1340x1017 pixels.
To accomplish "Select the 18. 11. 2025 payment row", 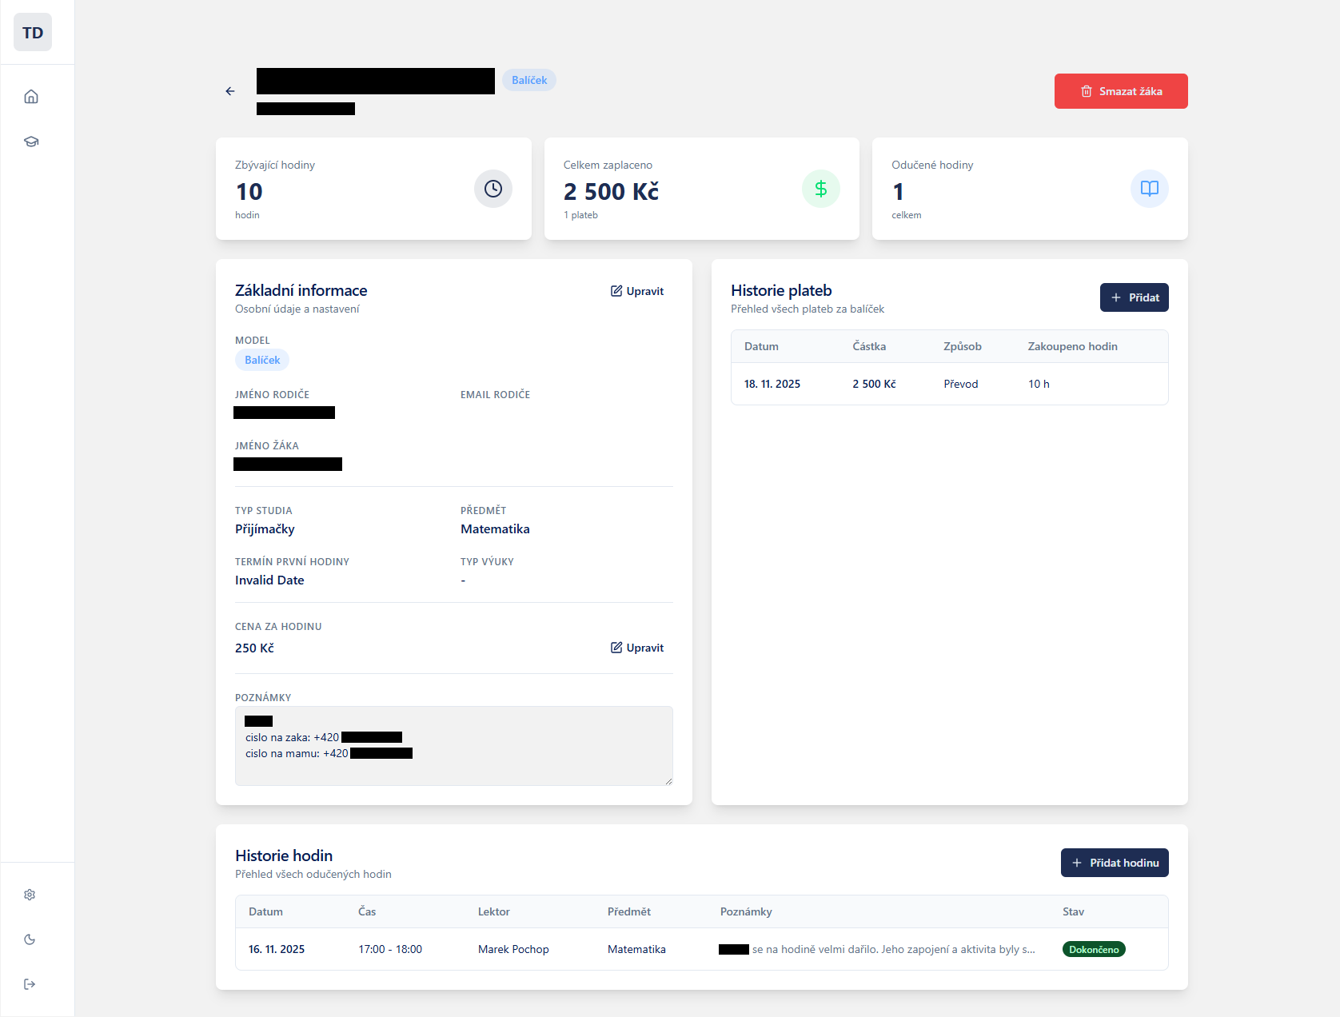I will [x=949, y=384].
